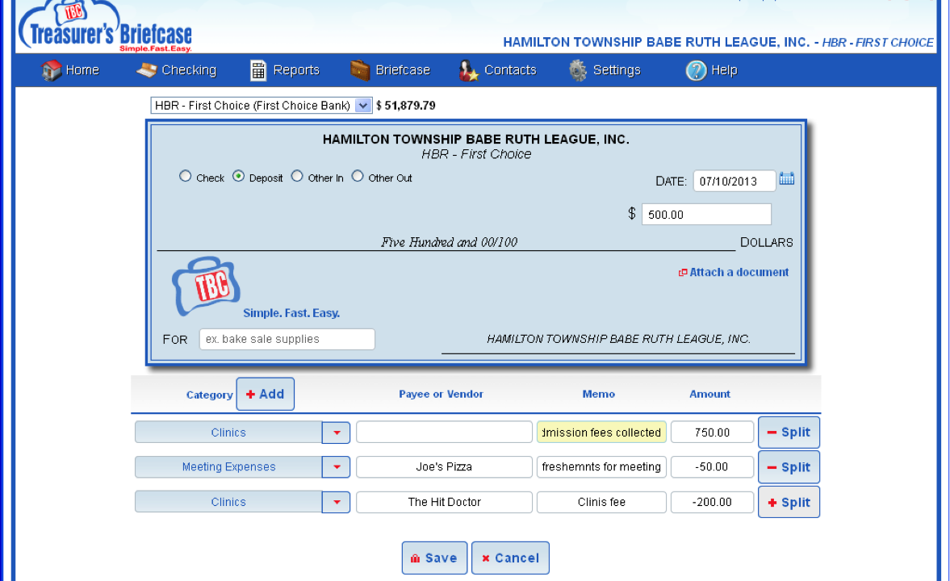
Task: Click the -200.00 amount field
Action: [x=713, y=502]
